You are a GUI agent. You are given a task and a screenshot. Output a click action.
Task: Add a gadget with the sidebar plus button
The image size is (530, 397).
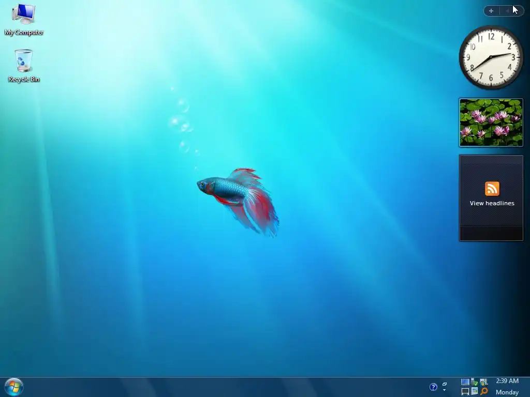(x=491, y=11)
